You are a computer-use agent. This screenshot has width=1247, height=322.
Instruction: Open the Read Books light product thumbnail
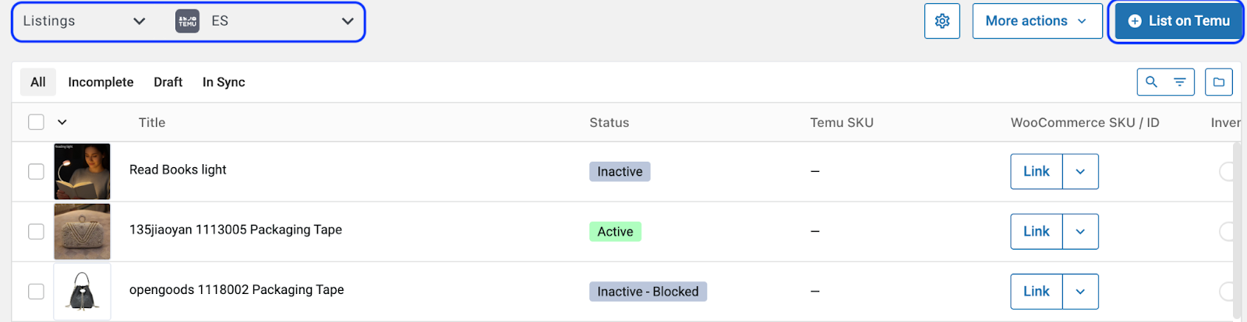(x=82, y=171)
